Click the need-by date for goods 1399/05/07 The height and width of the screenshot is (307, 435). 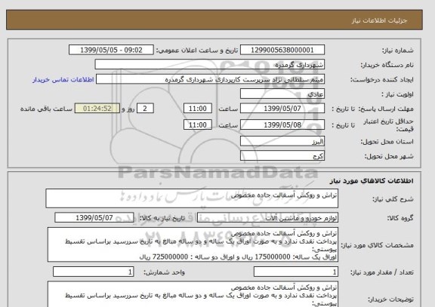tap(94, 218)
